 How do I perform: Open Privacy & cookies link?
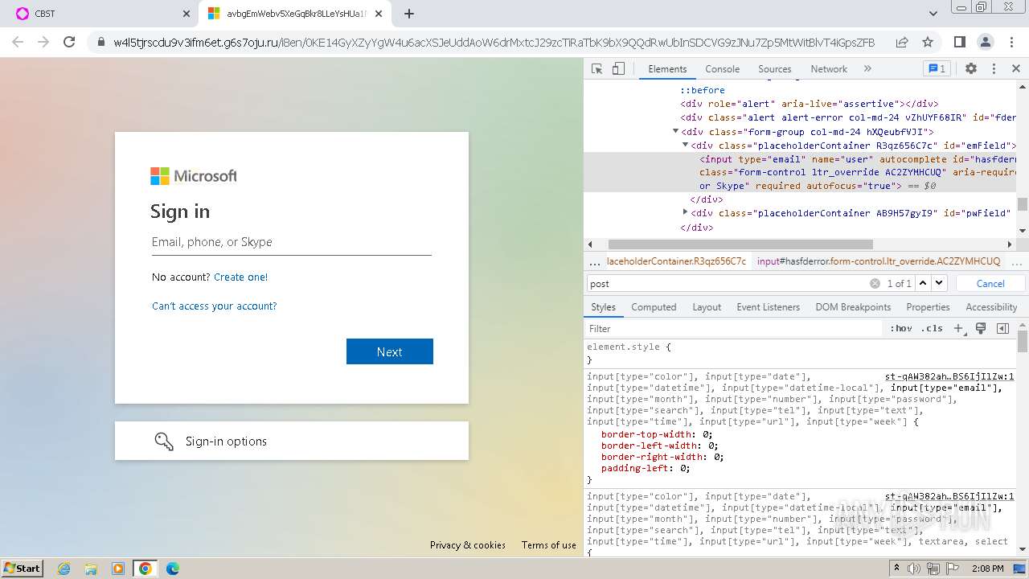468,544
